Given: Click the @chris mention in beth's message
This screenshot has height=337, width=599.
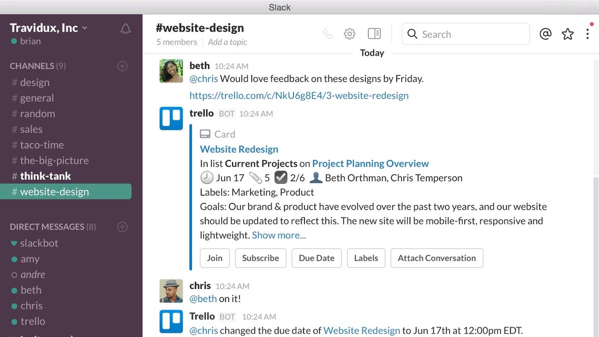Looking at the screenshot, I should coord(204,78).
